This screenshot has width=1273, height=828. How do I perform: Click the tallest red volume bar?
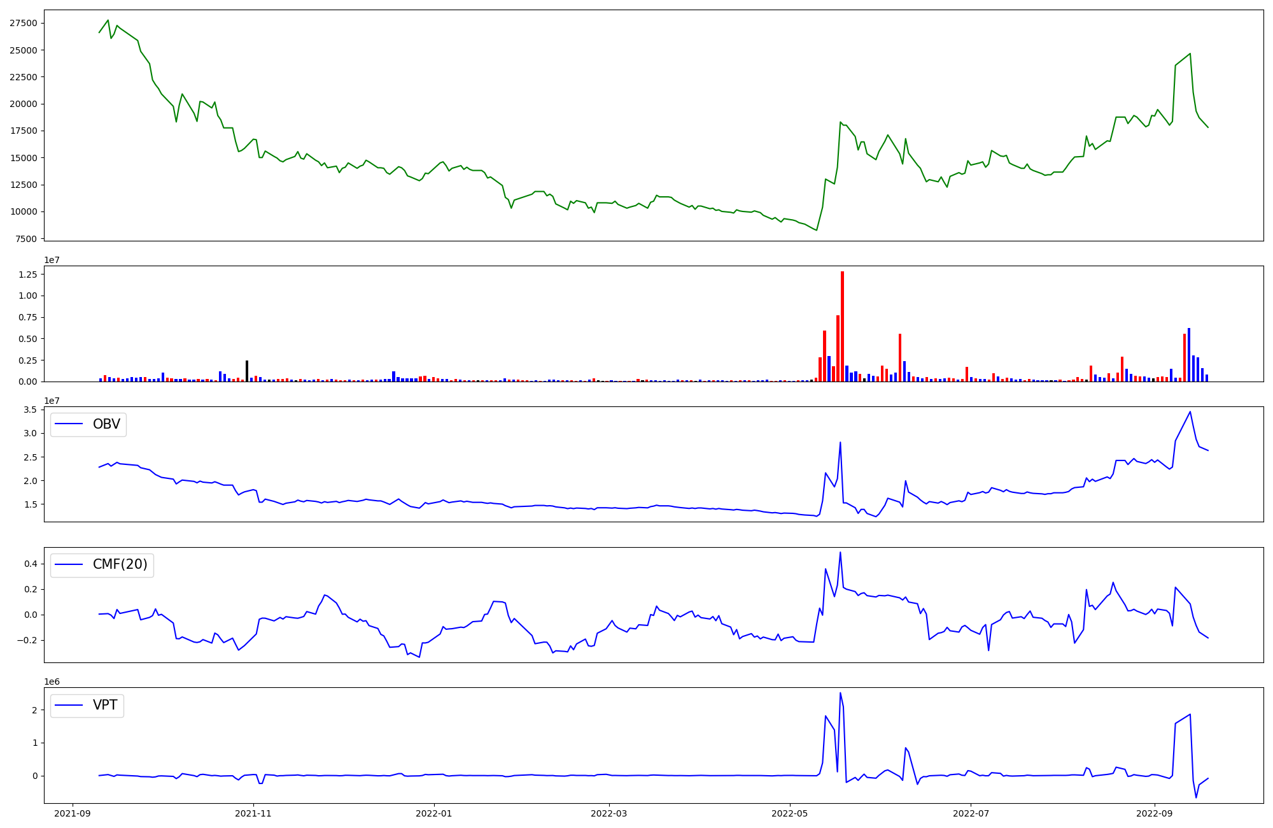click(x=842, y=326)
